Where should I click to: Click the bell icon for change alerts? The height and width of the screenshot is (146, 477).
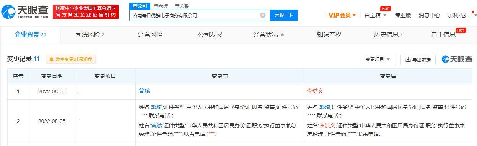tap(52, 59)
